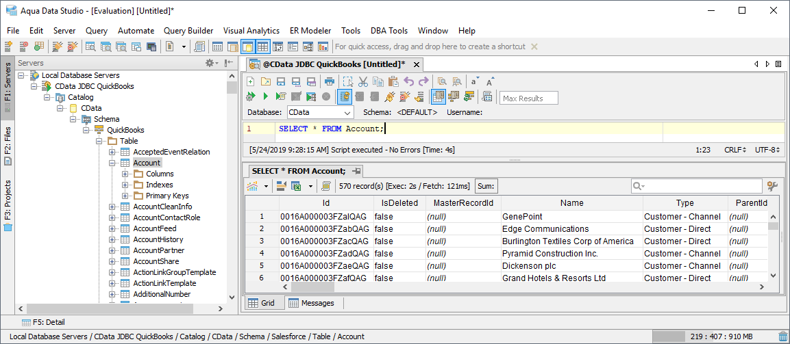This screenshot has width=790, height=344.
Task: Toggle the highlighted auto-commit button in the editor toolbar
Action: [x=345, y=97]
